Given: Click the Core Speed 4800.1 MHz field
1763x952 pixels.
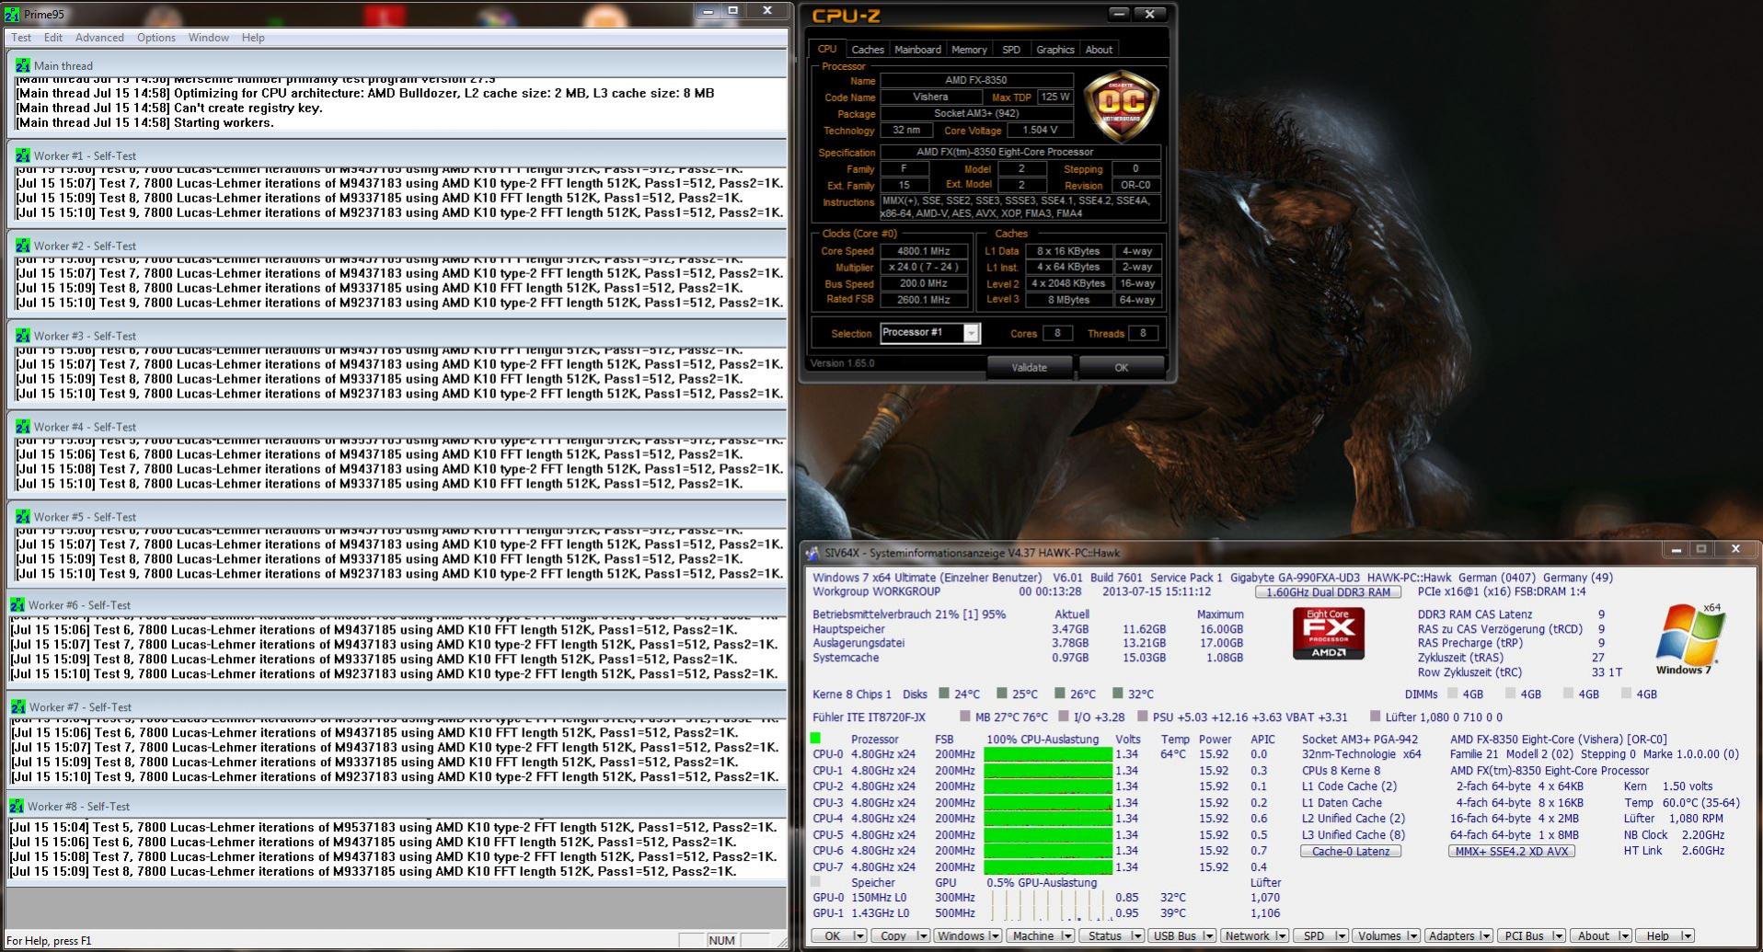Looking at the screenshot, I should [924, 251].
